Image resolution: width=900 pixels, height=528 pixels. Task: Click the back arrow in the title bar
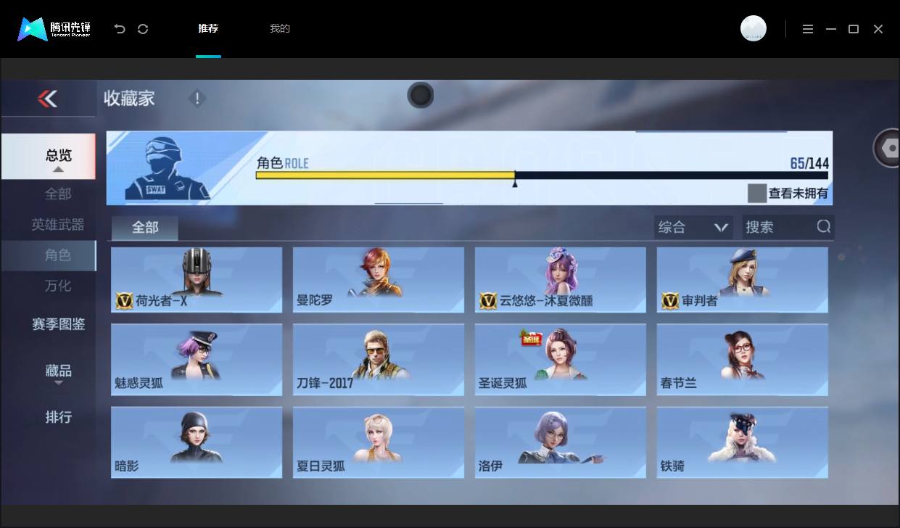pos(120,29)
